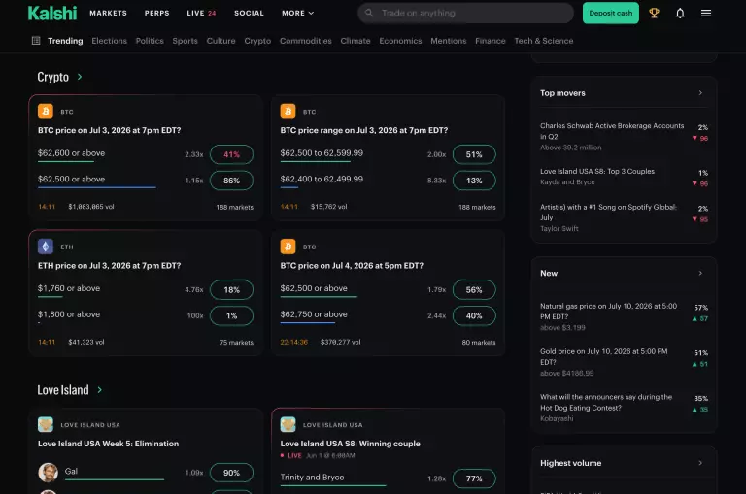Click the grid icon beside Trending
This screenshot has height=494, width=746.
tap(36, 41)
